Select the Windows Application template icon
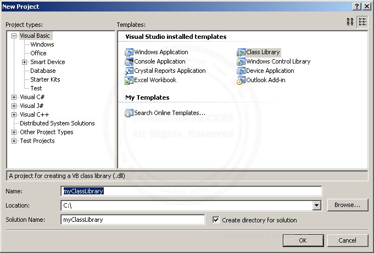The height and width of the screenshot is (253, 374). pyautogui.click(x=129, y=52)
